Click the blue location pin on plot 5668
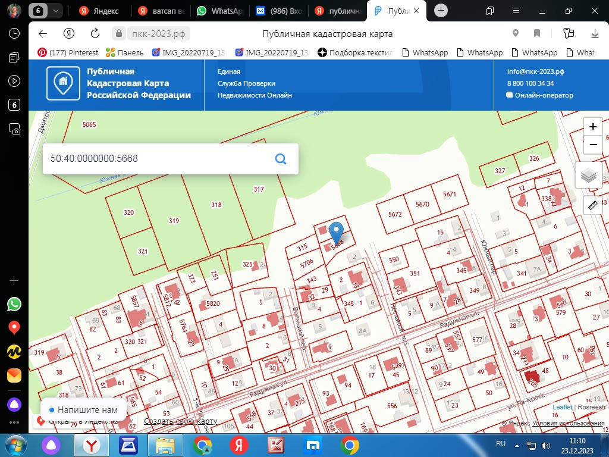 tap(337, 233)
